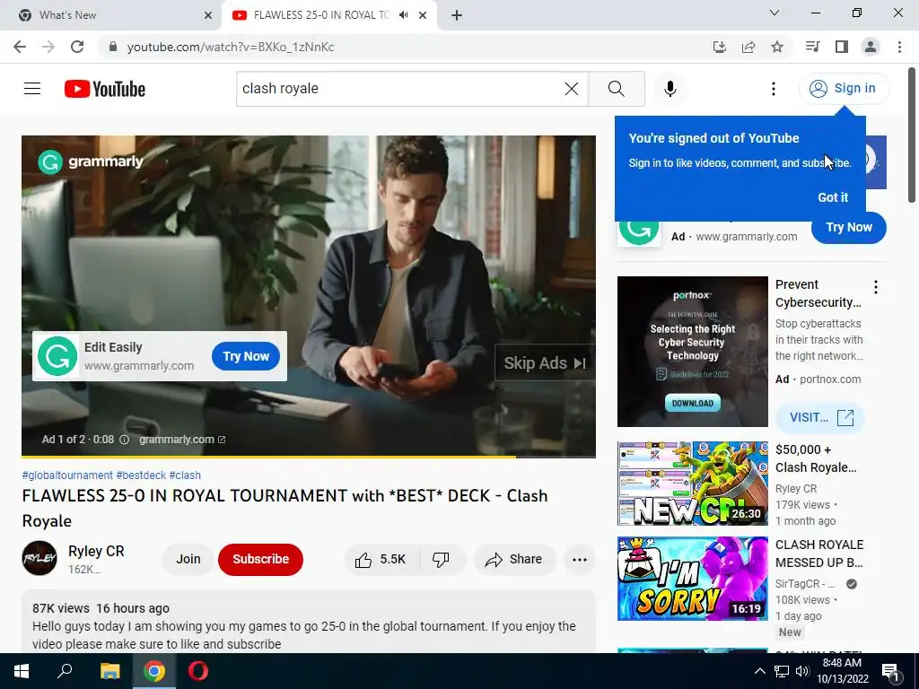
Task: Share the video using the Share button
Action: click(x=514, y=560)
